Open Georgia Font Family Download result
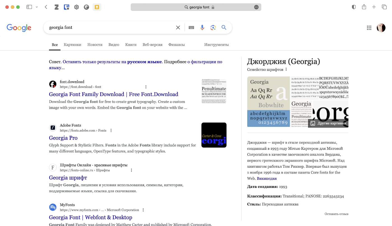392x226 pixels. click(x=114, y=94)
